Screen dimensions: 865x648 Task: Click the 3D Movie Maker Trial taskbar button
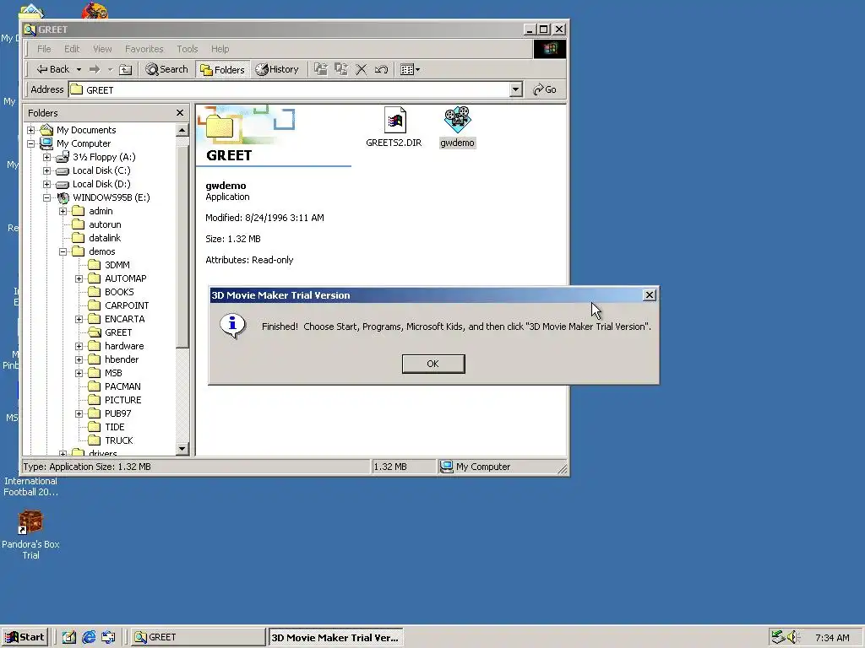[335, 638]
